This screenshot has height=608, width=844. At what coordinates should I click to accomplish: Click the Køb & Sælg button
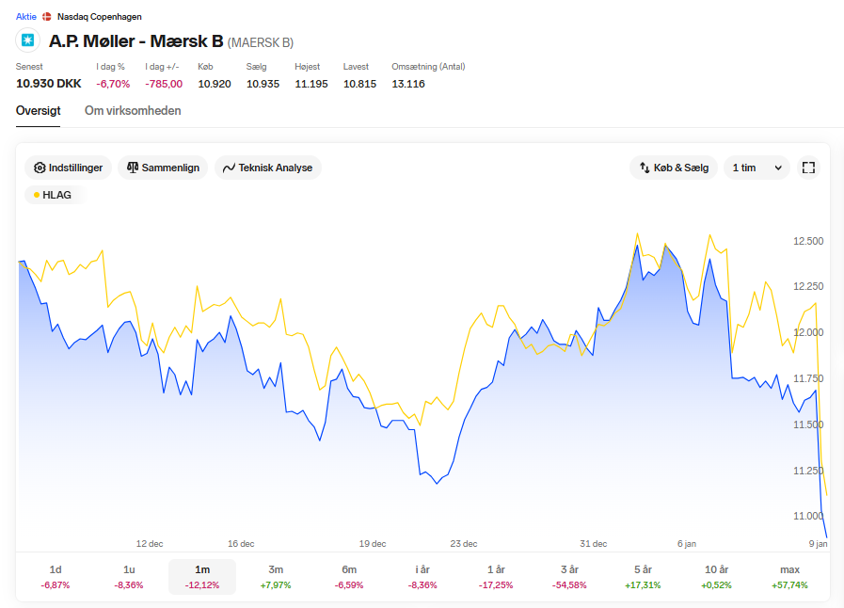coord(674,168)
